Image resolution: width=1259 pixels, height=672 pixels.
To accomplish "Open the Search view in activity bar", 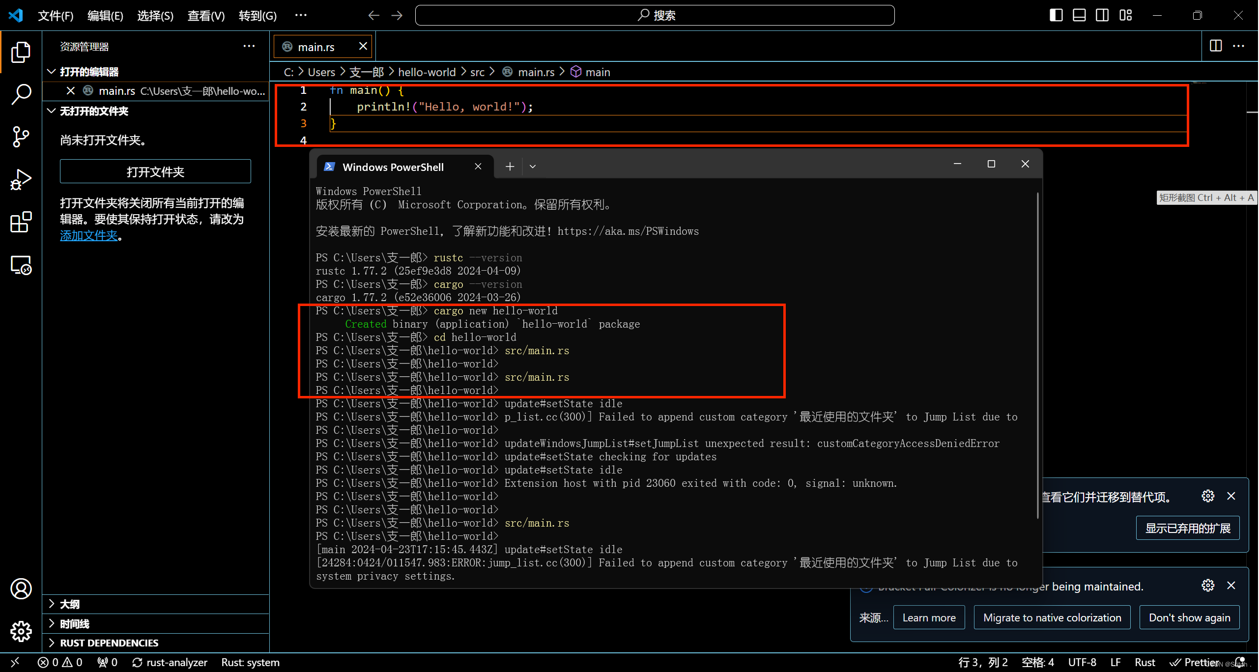I will coord(21,93).
